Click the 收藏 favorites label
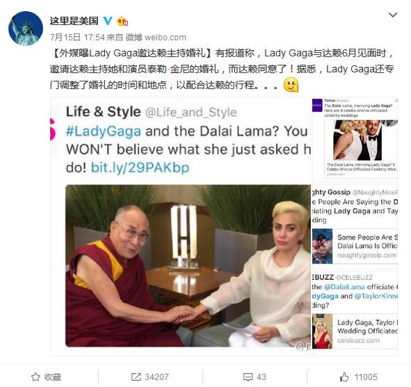Screen dimensions: 411x387 coord(53,377)
